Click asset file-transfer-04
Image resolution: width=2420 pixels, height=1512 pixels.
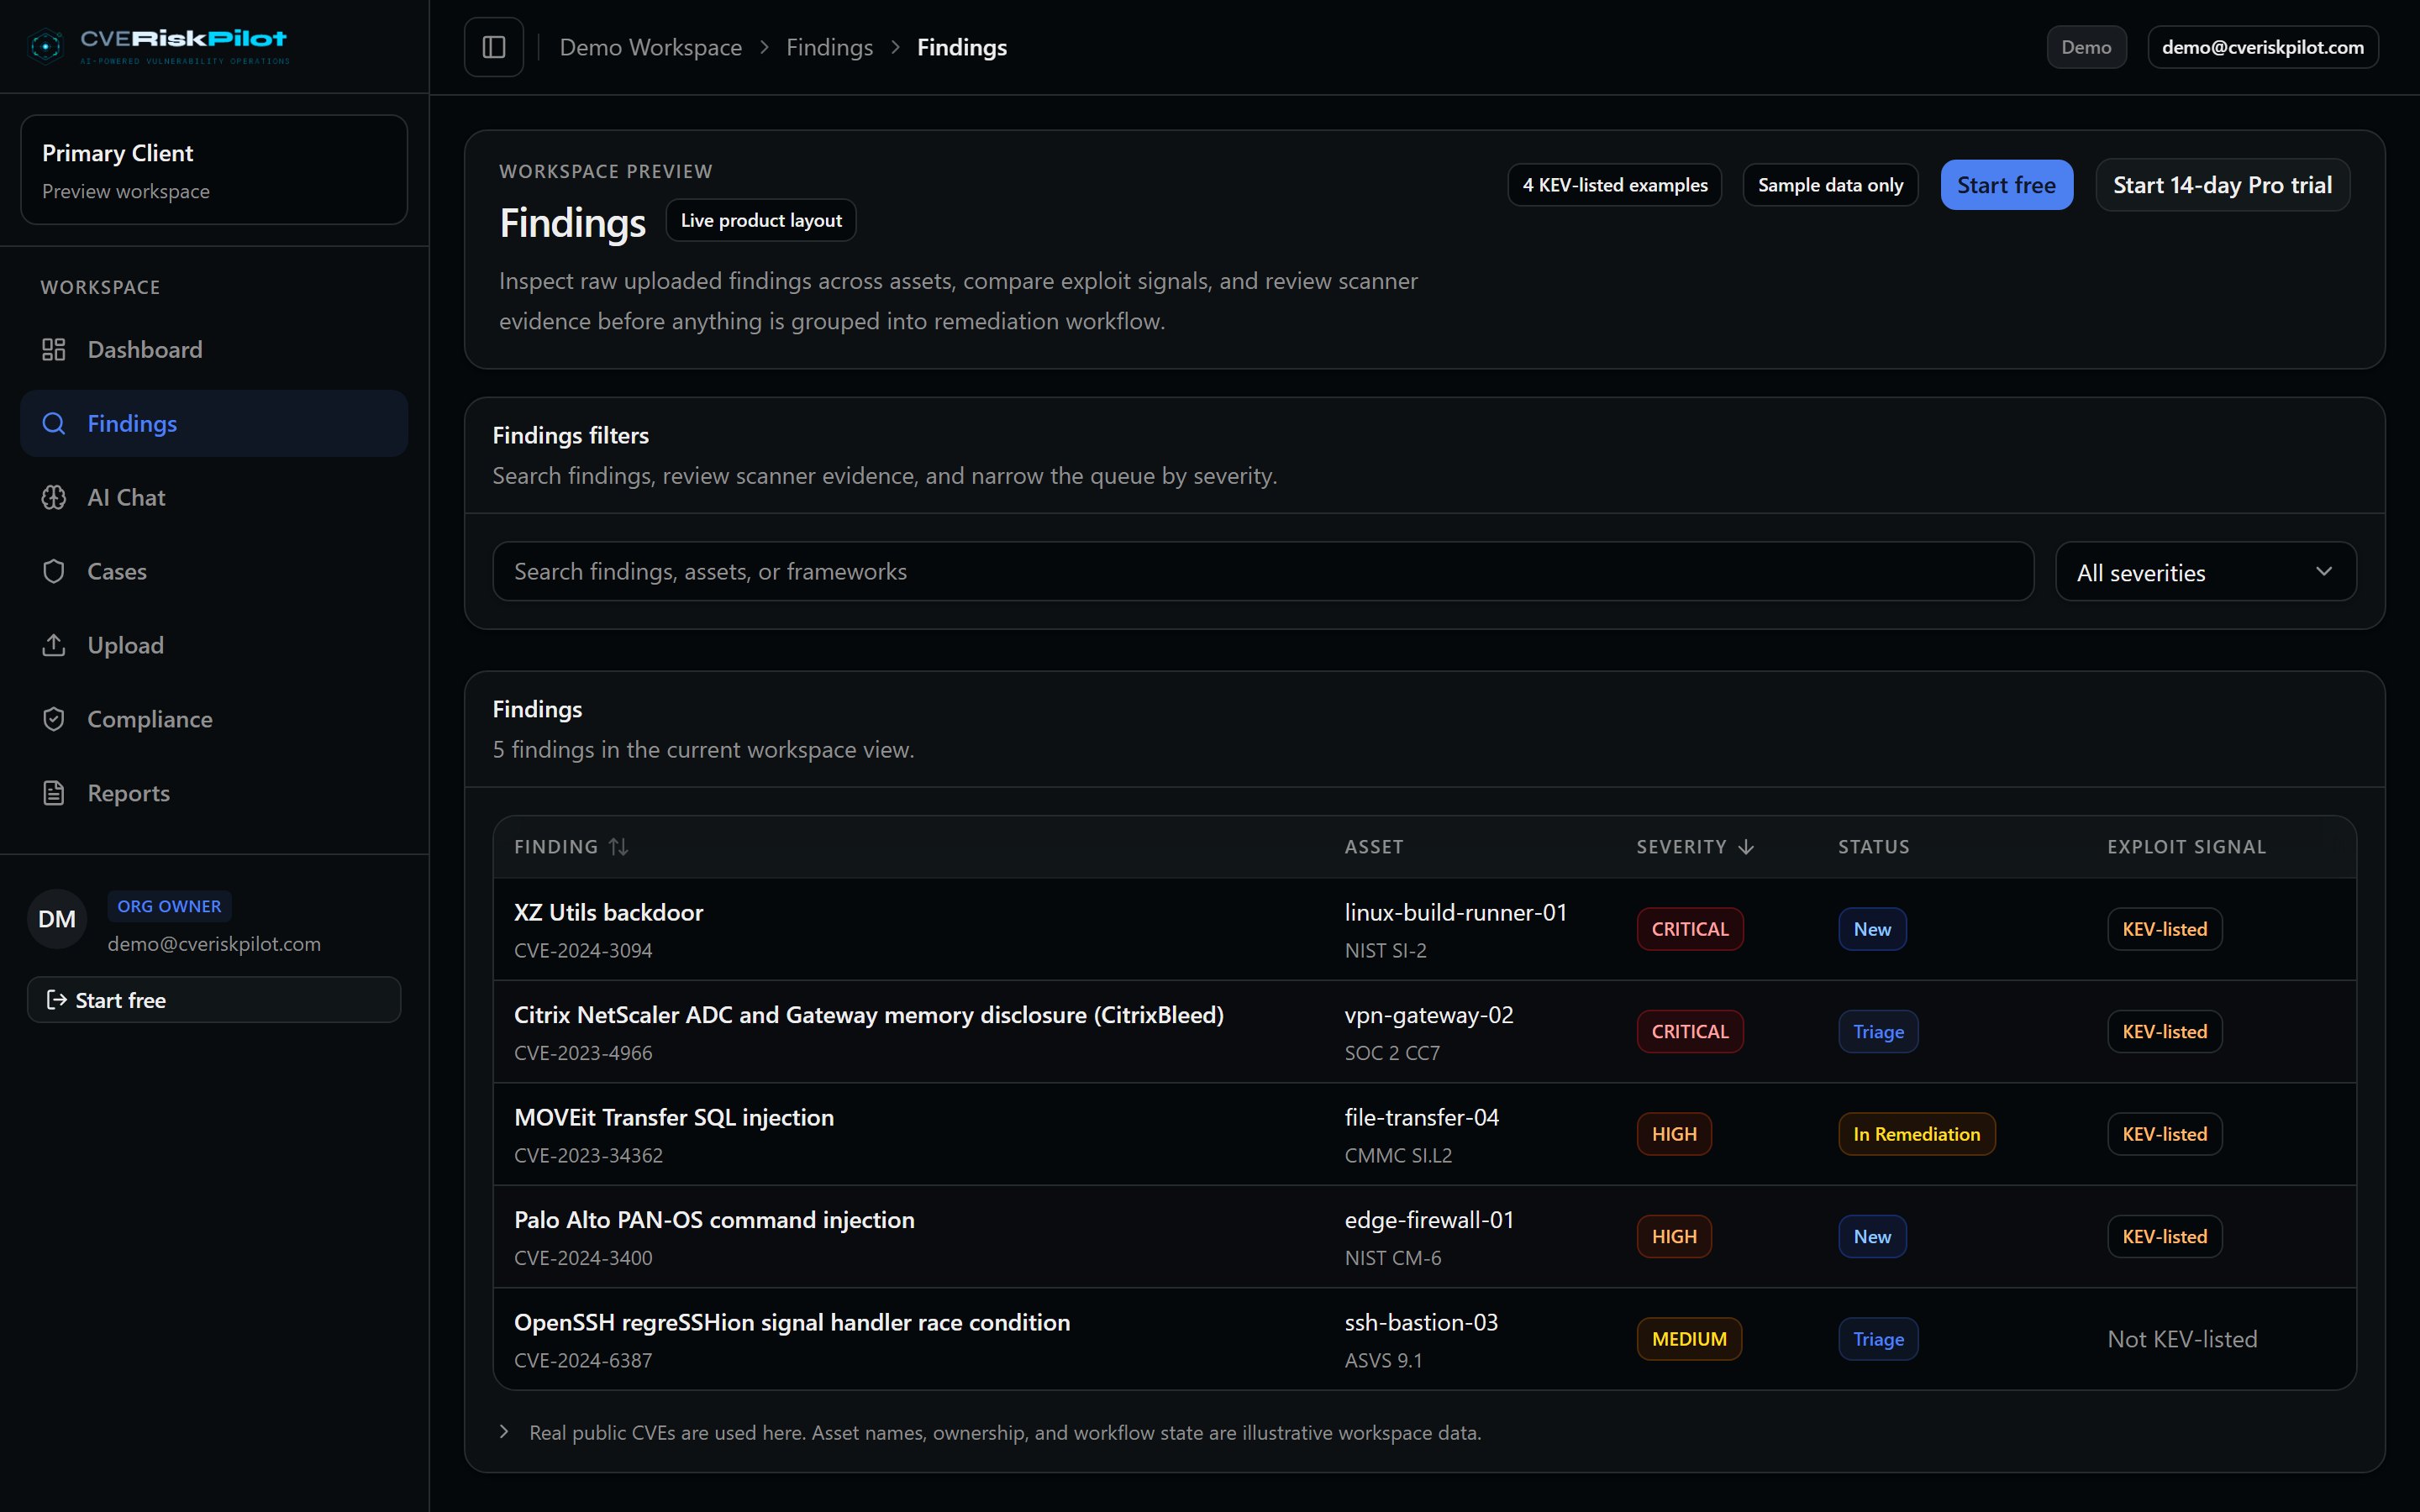click(1422, 1117)
